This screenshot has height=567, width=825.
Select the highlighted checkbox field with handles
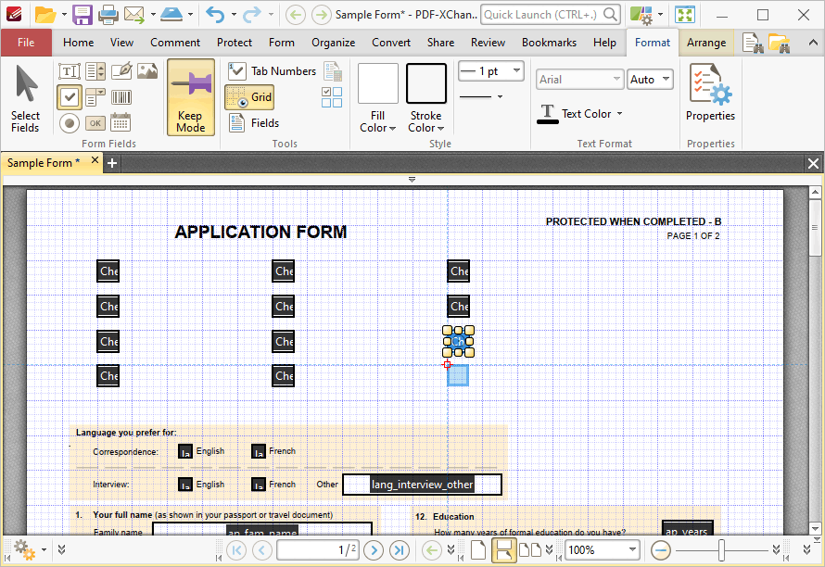pos(458,341)
